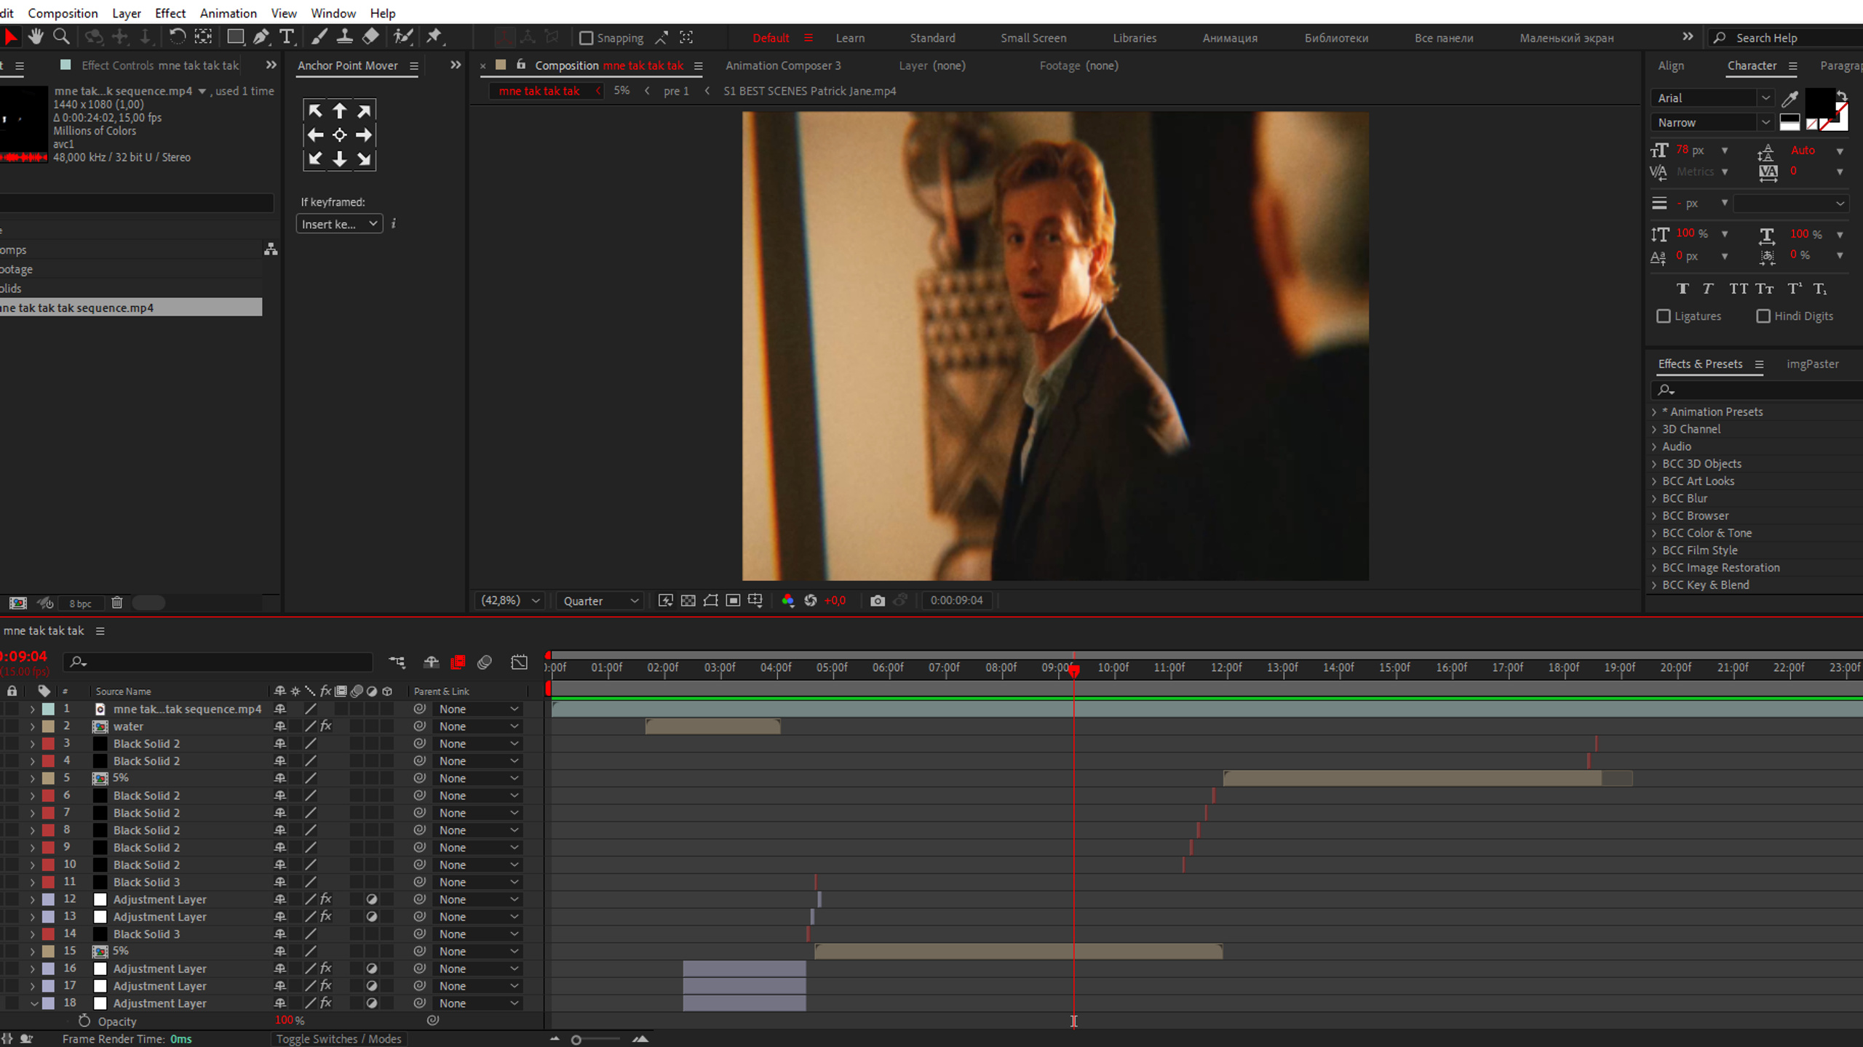Open the Arial font family dropdown
Viewport: 1863px width, 1047px height.
tap(1712, 98)
